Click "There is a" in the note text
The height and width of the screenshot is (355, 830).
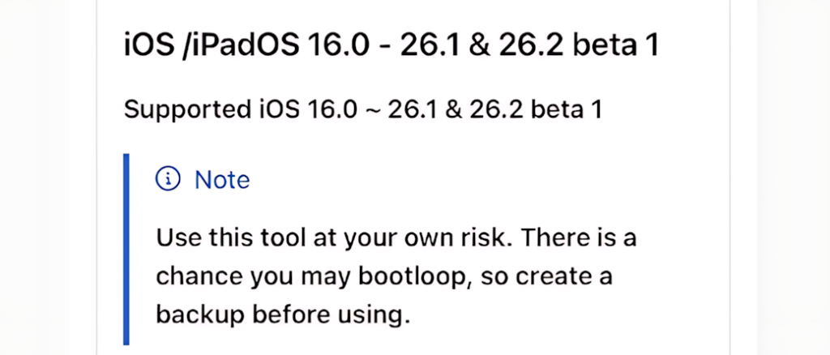pyautogui.click(x=579, y=237)
